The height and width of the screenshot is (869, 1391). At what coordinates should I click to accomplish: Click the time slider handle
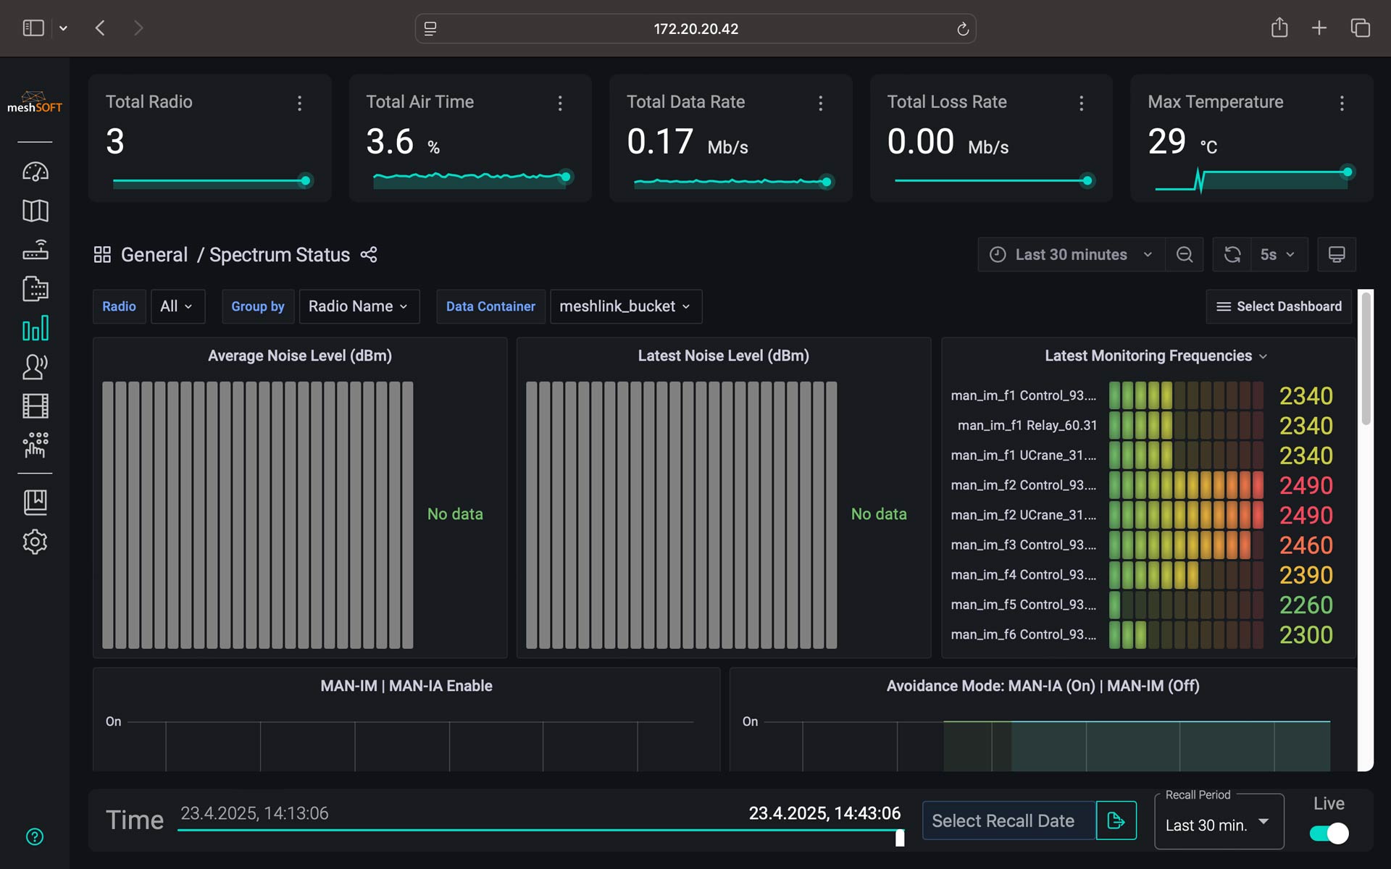(x=900, y=838)
